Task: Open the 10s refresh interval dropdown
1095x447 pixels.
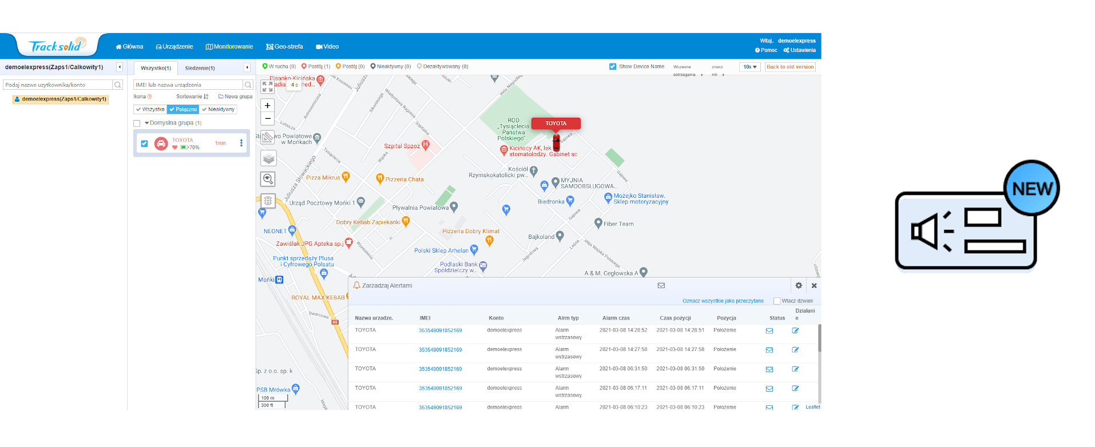Action: [749, 67]
